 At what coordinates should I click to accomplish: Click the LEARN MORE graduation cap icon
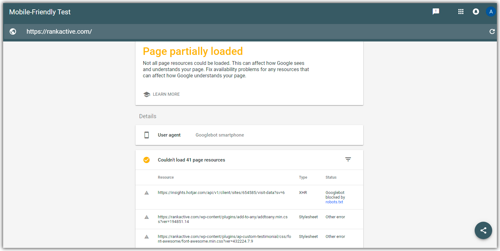pos(147,94)
